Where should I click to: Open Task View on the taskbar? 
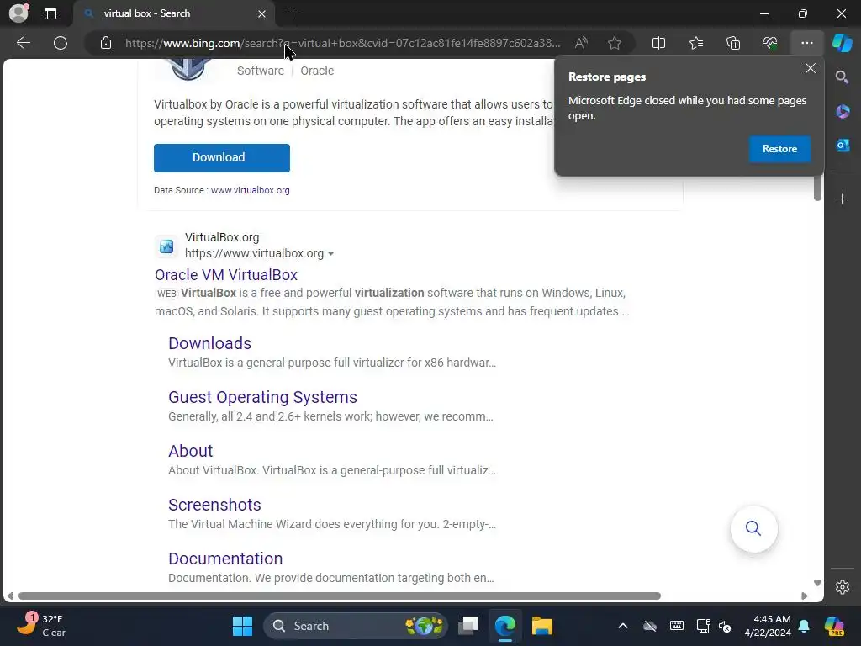(468, 626)
